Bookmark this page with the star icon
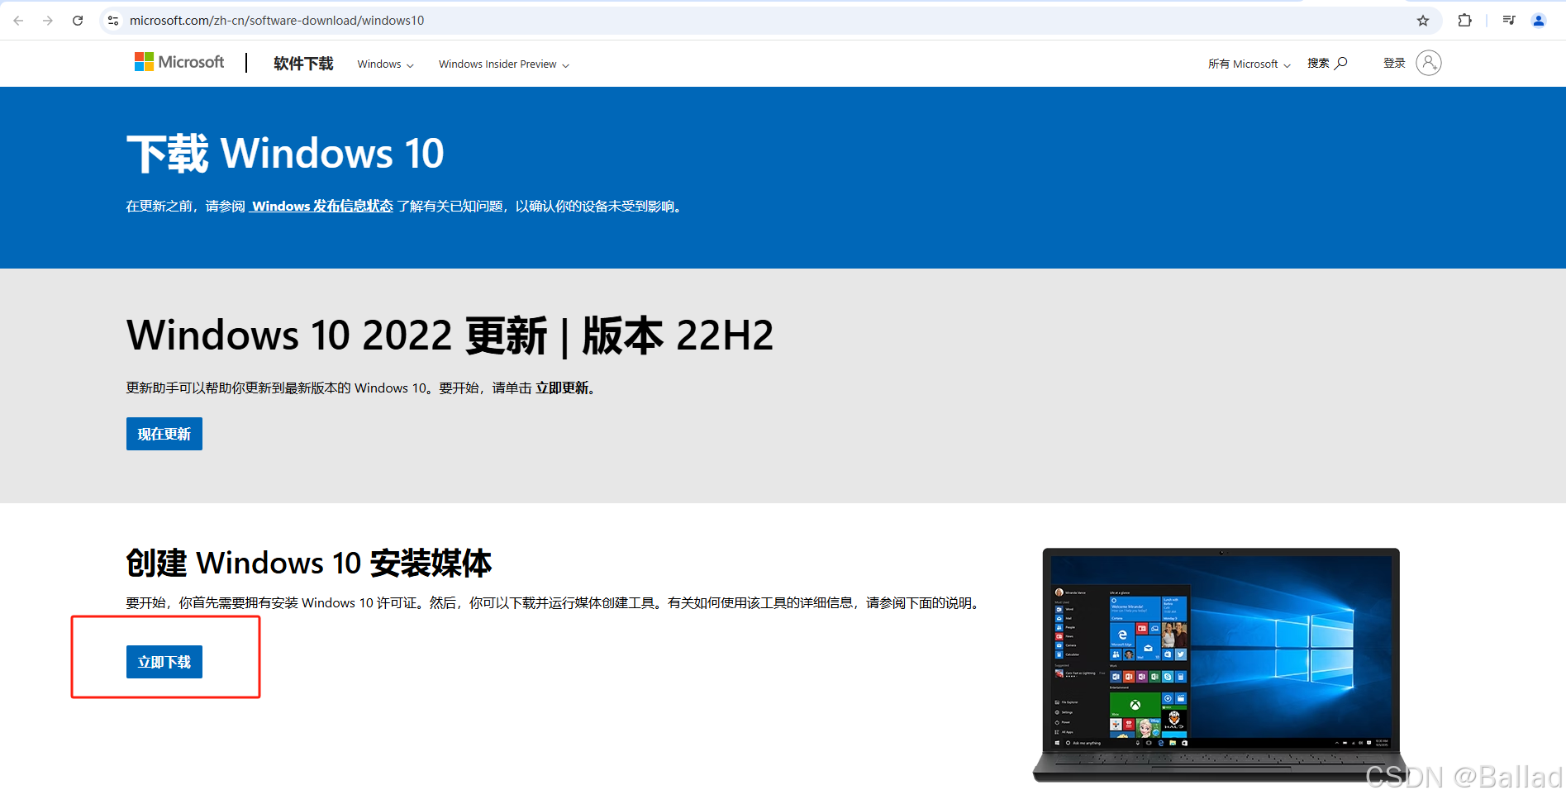Viewport: 1566px width, 804px height. (x=1423, y=21)
